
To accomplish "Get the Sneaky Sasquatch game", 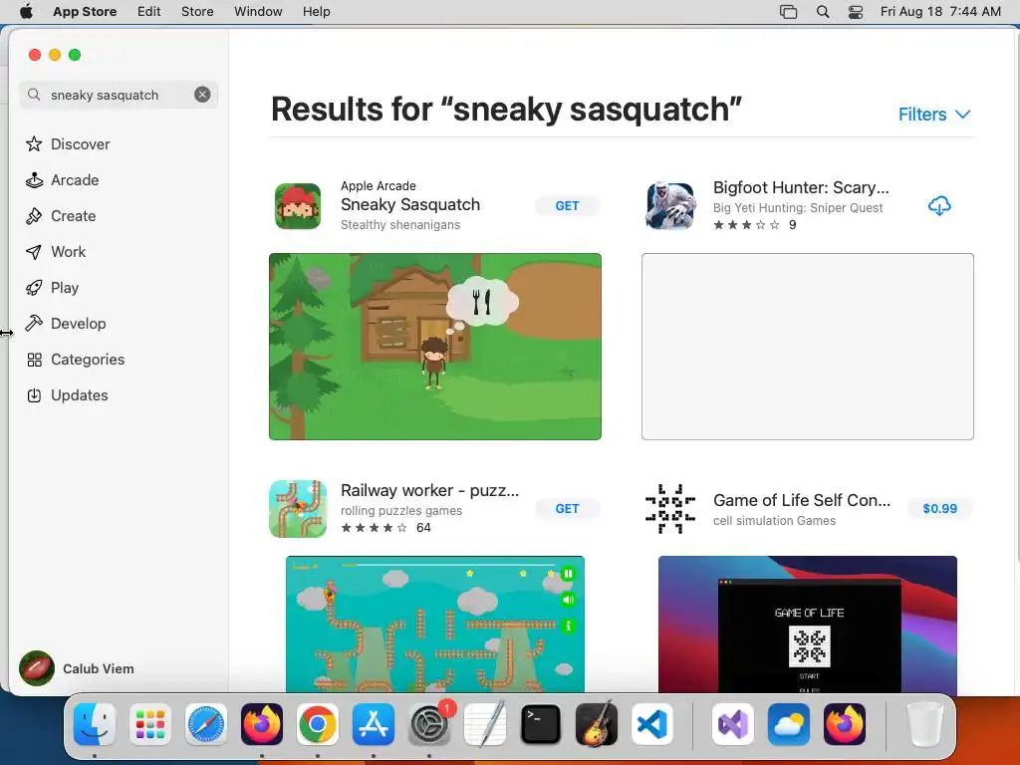I will click(x=567, y=206).
